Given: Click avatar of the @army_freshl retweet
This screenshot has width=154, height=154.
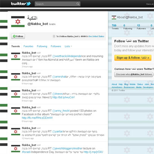Looking at the screenshot, I should 15,111.
